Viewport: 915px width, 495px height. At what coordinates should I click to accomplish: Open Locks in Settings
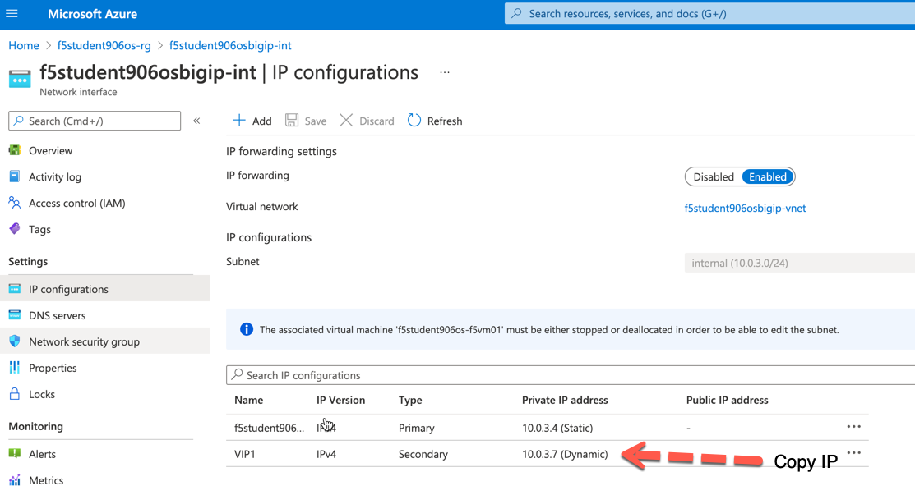(42, 394)
